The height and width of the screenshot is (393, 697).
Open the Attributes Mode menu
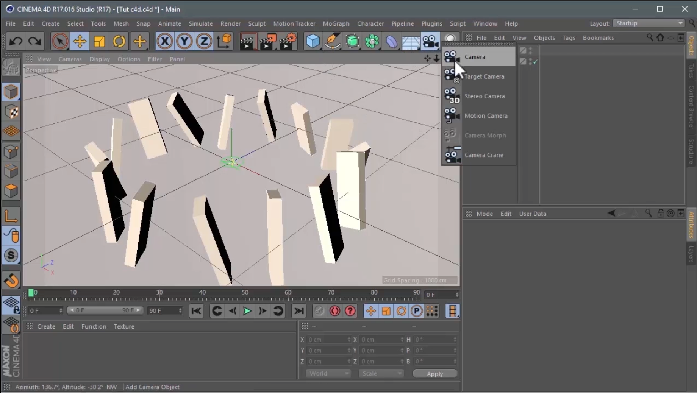[484, 214]
